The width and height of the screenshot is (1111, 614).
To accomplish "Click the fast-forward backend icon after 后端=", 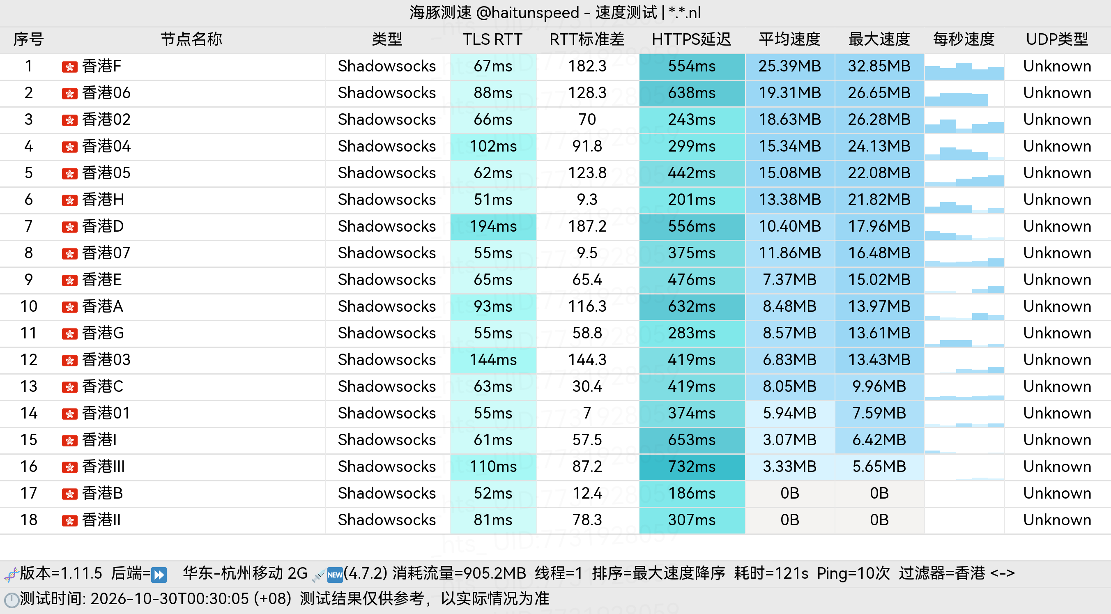I will tap(159, 575).
